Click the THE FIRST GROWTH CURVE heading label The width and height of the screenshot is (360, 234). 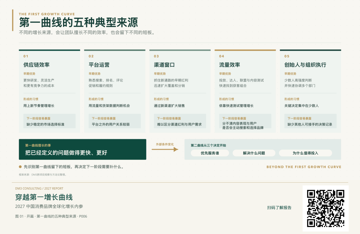point(47,14)
